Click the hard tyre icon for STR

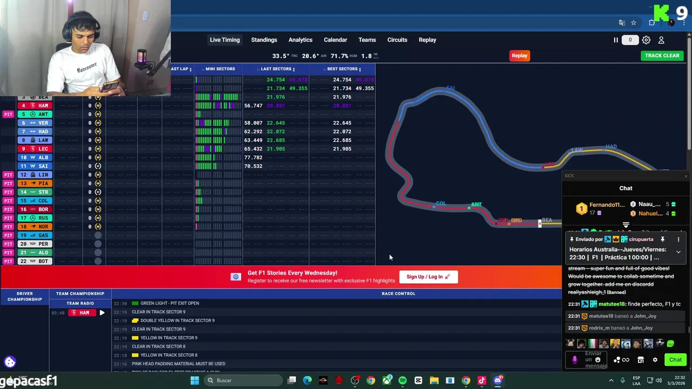point(98,192)
